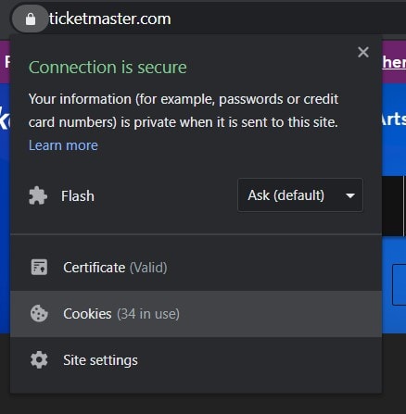Click the Flash puzzle piece icon
Screen dimensions: 406x414
[38, 195]
